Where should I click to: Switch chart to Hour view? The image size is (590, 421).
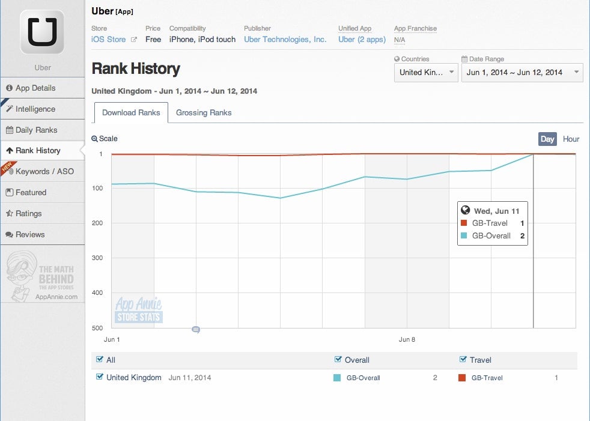pyautogui.click(x=571, y=139)
